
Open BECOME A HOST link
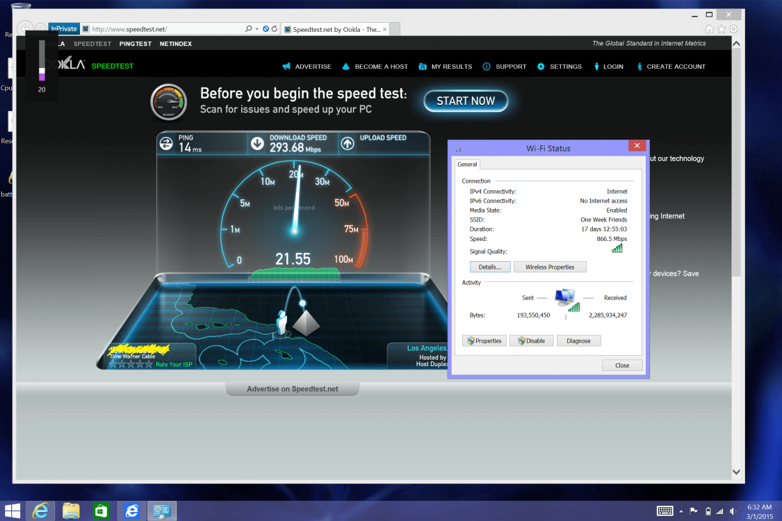tap(381, 66)
